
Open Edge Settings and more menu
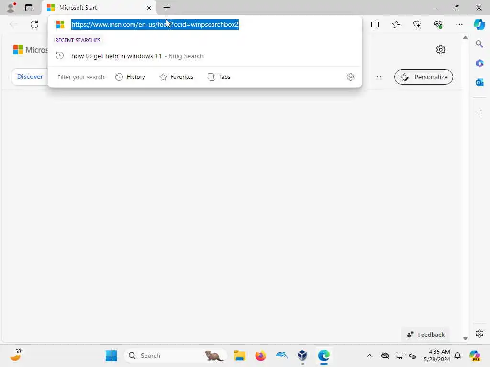(459, 24)
